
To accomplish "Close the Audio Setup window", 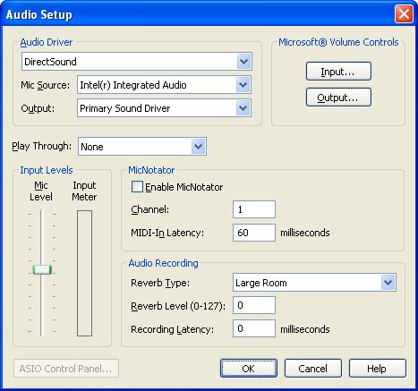I will (x=404, y=14).
